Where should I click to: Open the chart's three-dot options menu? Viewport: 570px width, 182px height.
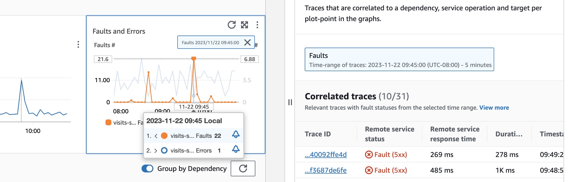[x=257, y=25]
